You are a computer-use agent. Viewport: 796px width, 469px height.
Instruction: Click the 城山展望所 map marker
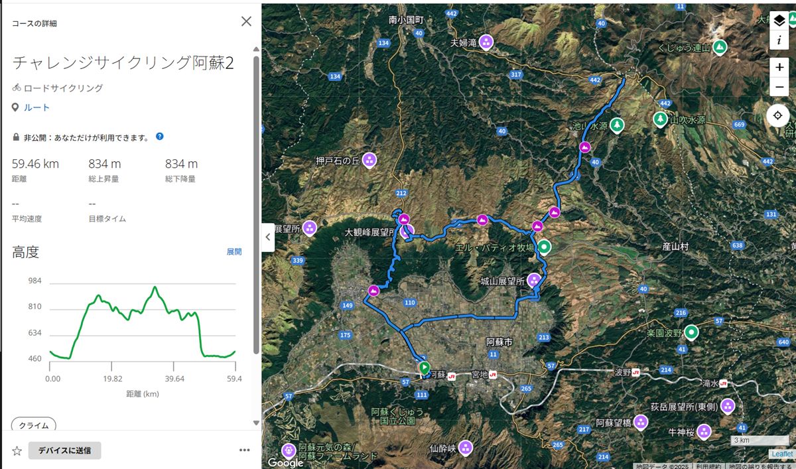coord(534,279)
